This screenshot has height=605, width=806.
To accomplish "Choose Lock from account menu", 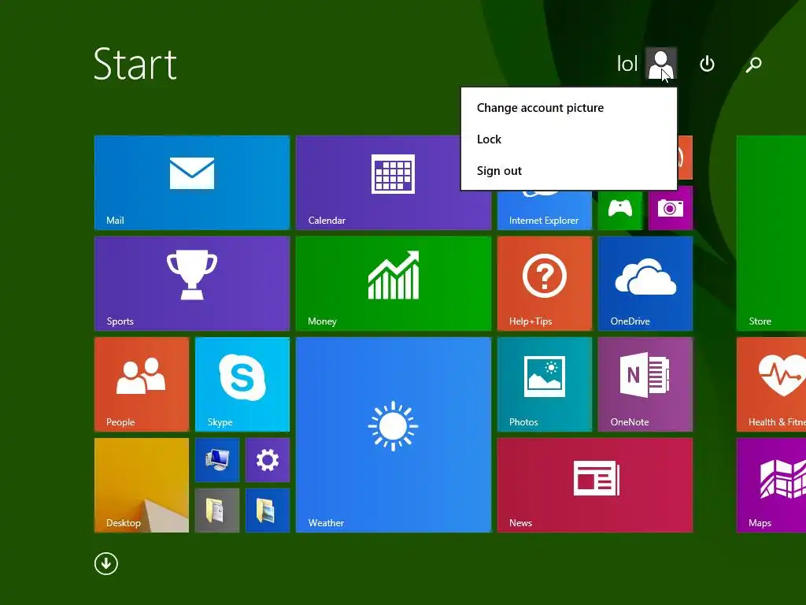I will (568, 139).
